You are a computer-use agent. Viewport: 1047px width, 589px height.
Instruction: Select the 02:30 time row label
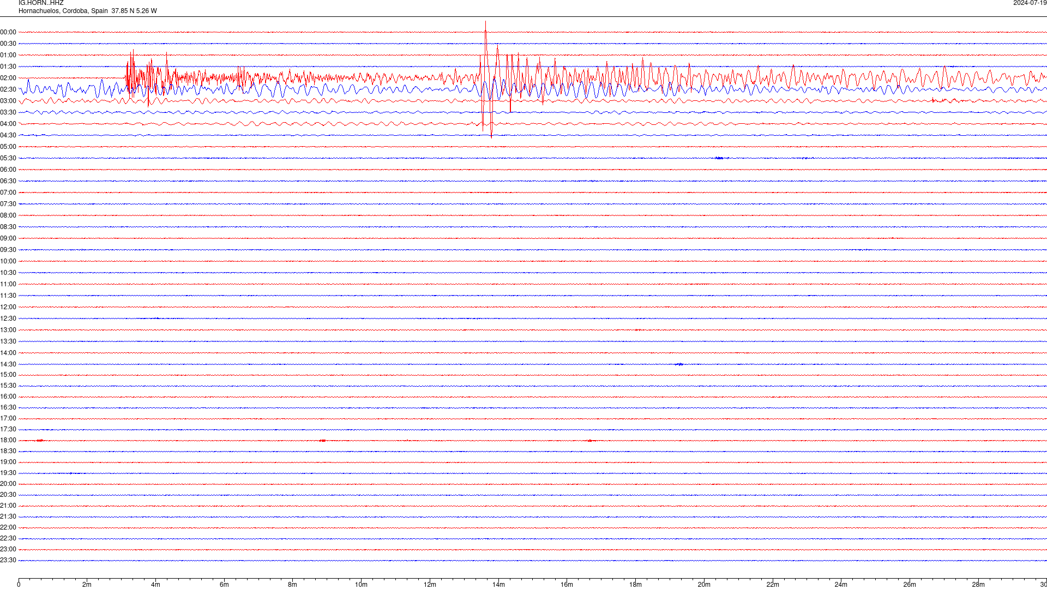click(x=8, y=89)
